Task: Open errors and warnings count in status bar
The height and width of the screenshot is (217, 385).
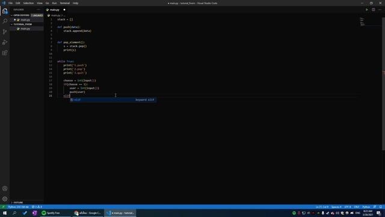Action: 37,207
